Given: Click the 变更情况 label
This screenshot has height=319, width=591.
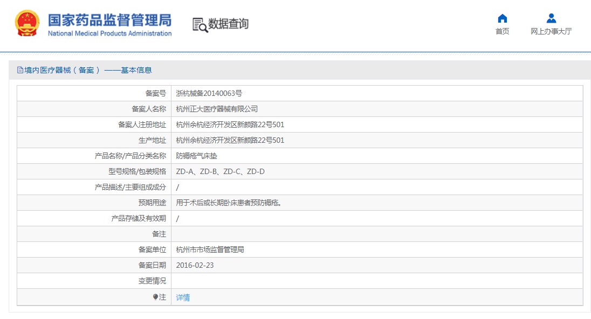Looking at the screenshot, I should click(152, 281).
